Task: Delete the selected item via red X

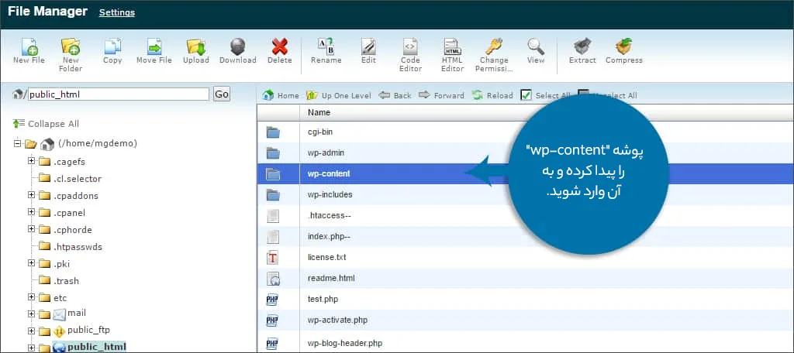Action: 279,51
